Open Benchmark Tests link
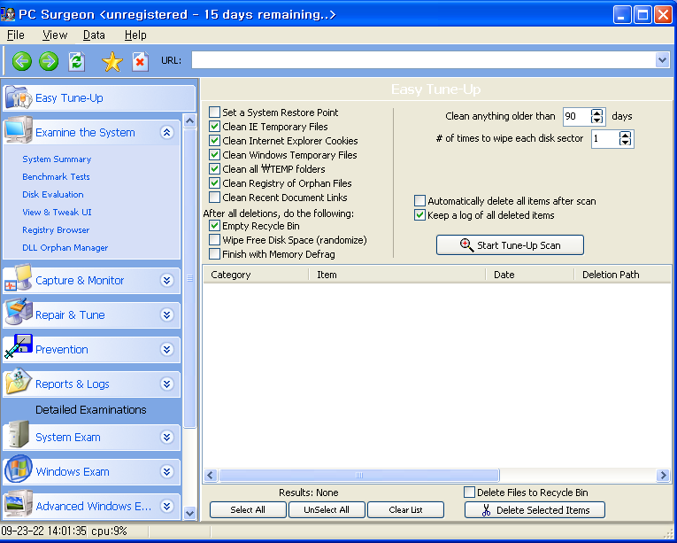This screenshot has height=543, width=677. (56, 177)
